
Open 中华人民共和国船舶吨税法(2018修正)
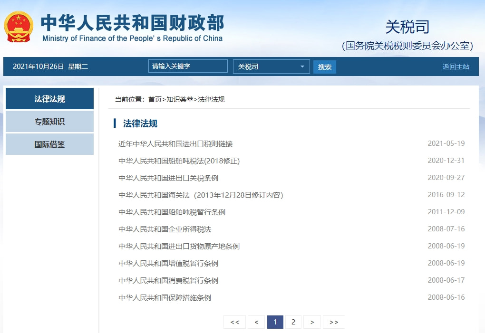click(179, 161)
